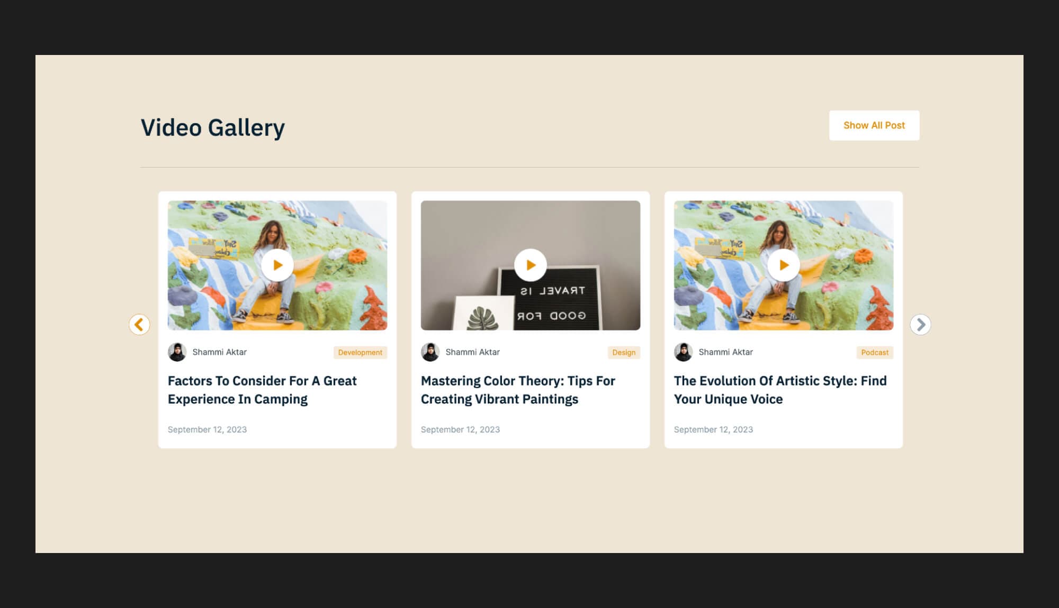Select the Design category tag
The image size is (1059, 608).
[x=624, y=353]
